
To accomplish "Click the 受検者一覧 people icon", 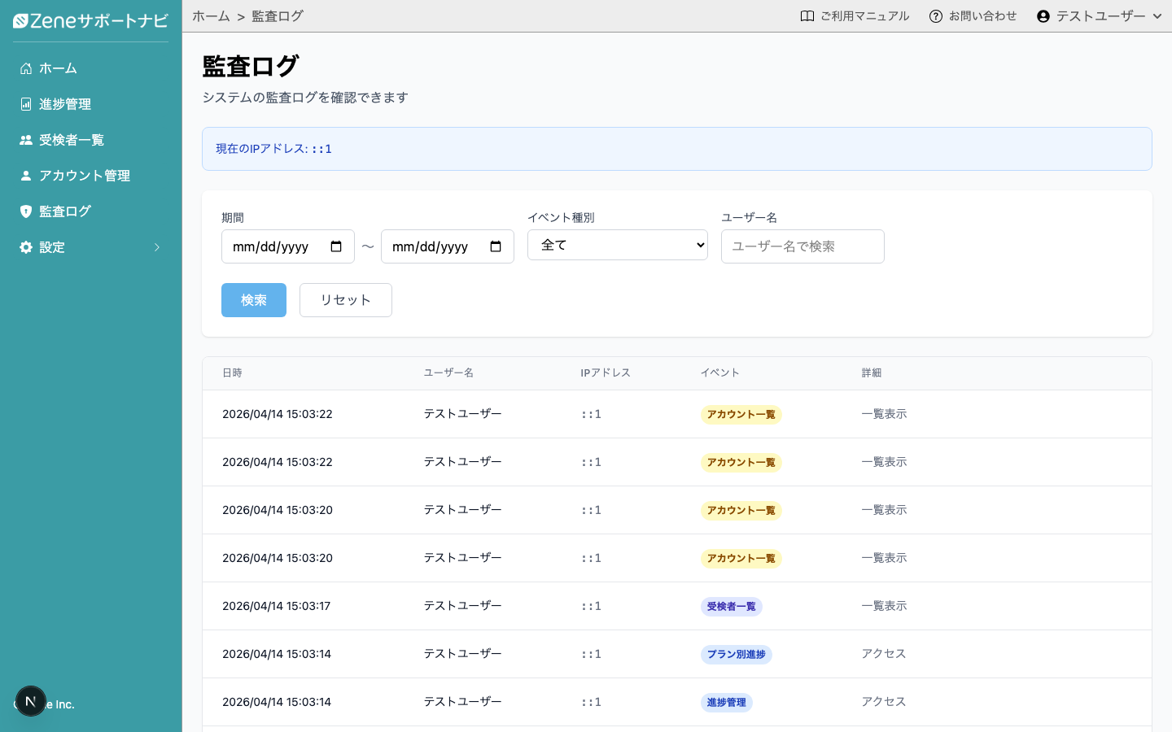I will 26,140.
